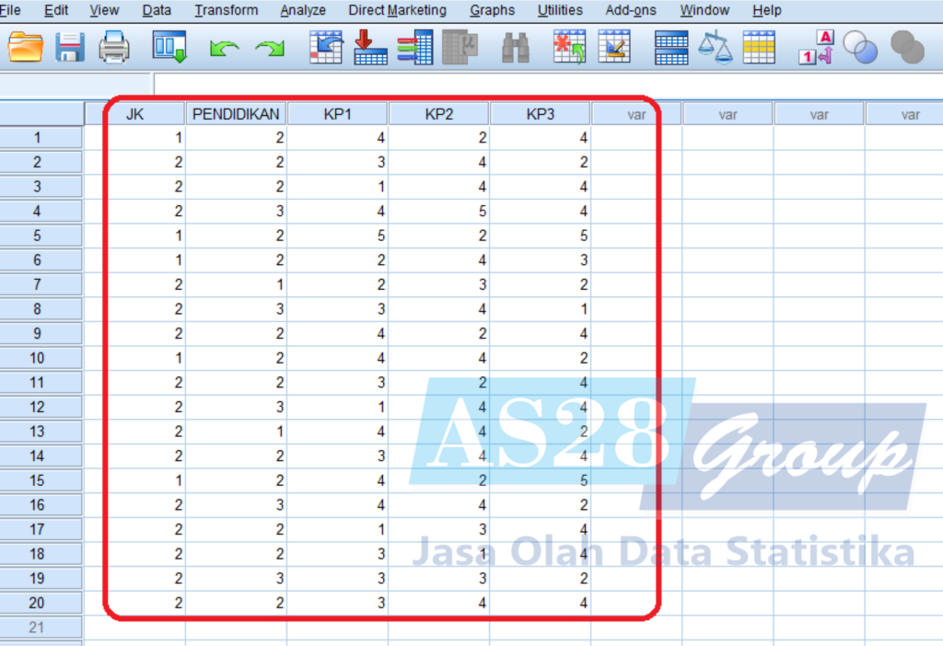
Task: Open the Graphs menu
Action: click(x=492, y=10)
